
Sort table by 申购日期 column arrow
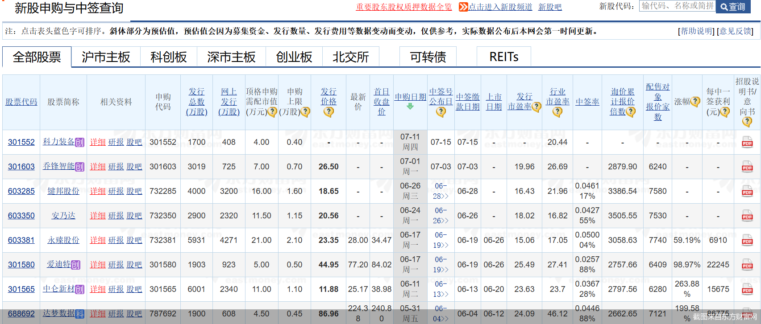click(x=410, y=107)
